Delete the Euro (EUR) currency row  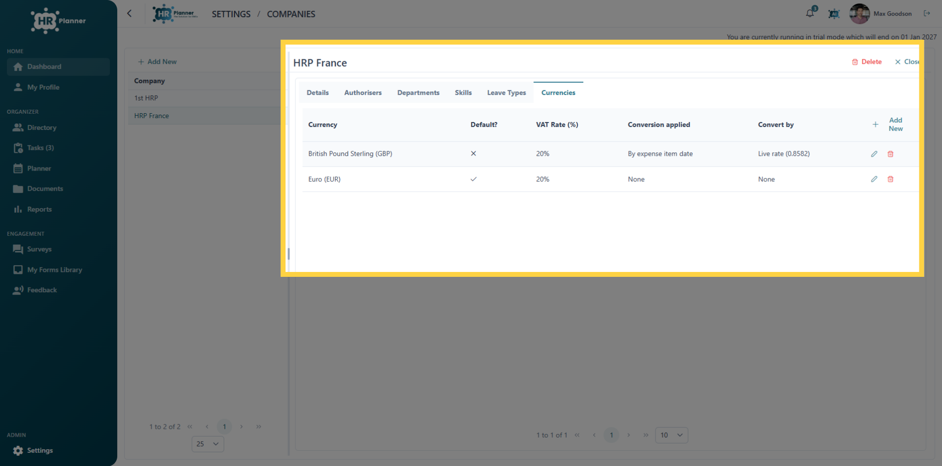pos(890,179)
